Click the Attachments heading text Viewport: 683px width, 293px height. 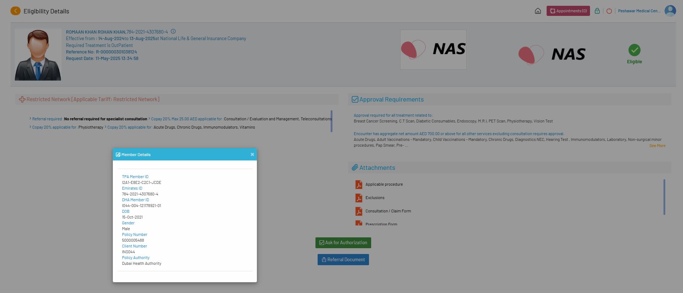pos(377,168)
